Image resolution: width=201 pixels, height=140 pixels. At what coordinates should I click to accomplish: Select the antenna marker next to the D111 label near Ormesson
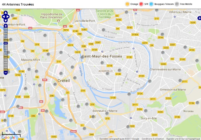[x=180, y=81]
